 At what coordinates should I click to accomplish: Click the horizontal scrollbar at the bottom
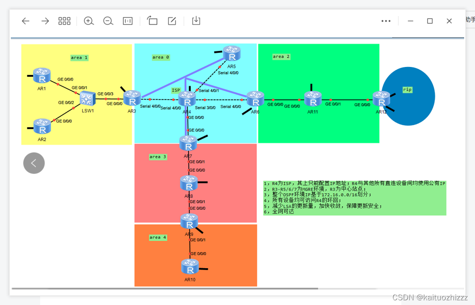[165, 289]
